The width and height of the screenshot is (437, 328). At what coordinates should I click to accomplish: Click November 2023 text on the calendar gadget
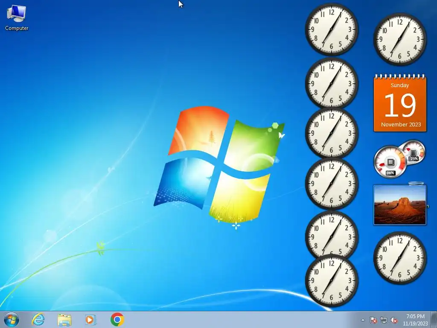tap(401, 124)
